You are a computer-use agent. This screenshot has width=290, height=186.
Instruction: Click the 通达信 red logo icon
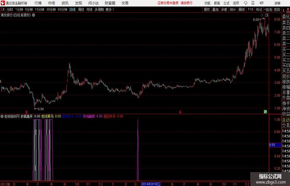[x=3, y=3]
